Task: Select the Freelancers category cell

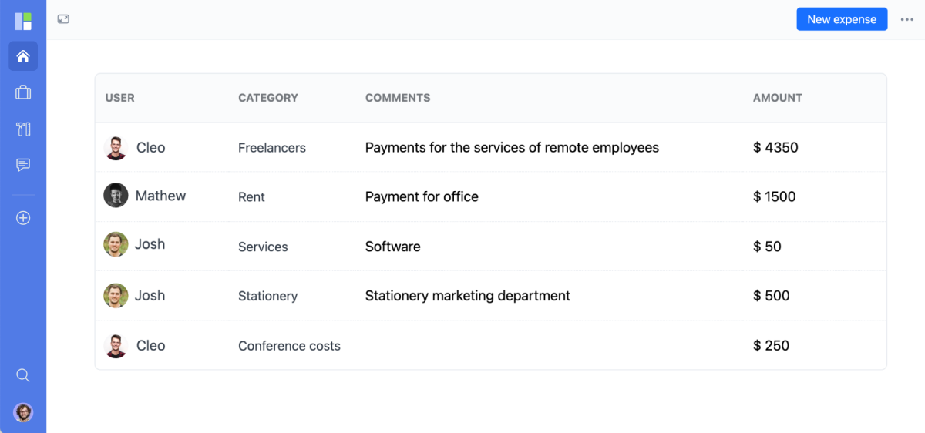Action: (x=272, y=148)
